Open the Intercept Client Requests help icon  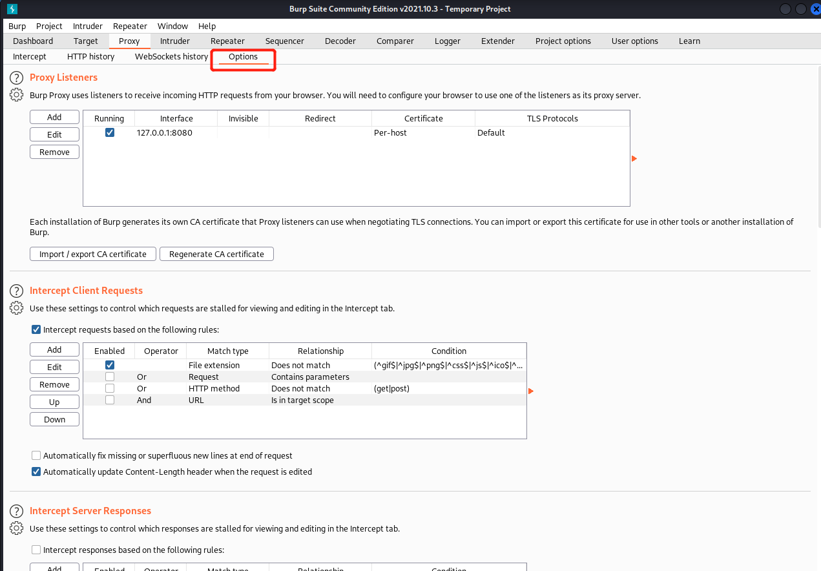point(16,291)
